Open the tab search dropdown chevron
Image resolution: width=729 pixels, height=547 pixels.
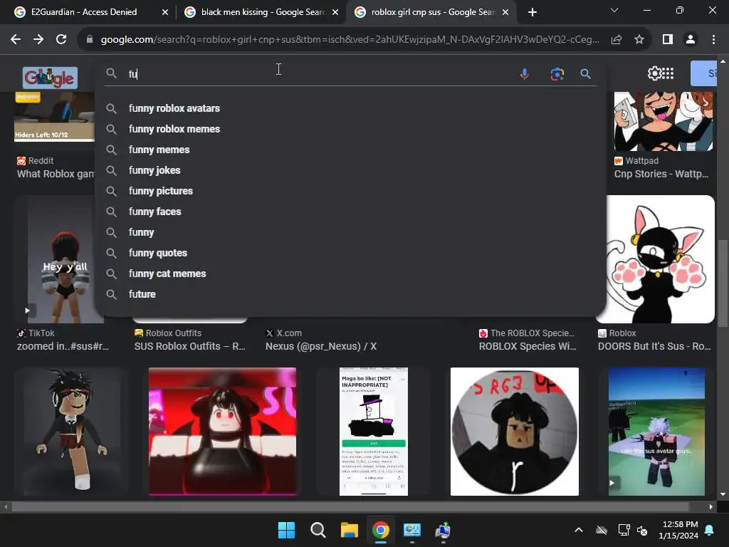pyautogui.click(x=614, y=10)
